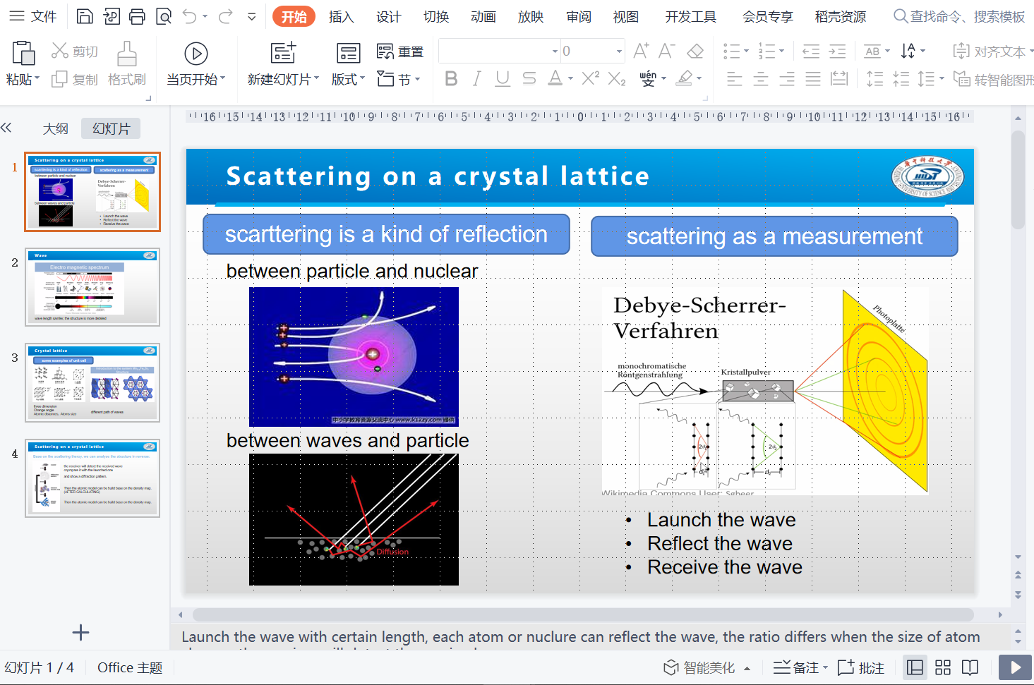1034x685 pixels.
Task: Cut selection with scissors icon
Action: point(60,51)
